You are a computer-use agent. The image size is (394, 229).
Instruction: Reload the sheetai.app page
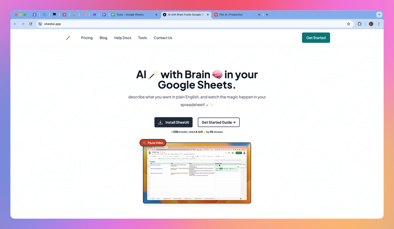coord(31,24)
